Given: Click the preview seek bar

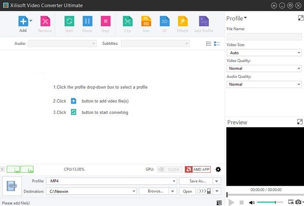Looking at the screenshot, I should 265,195.
